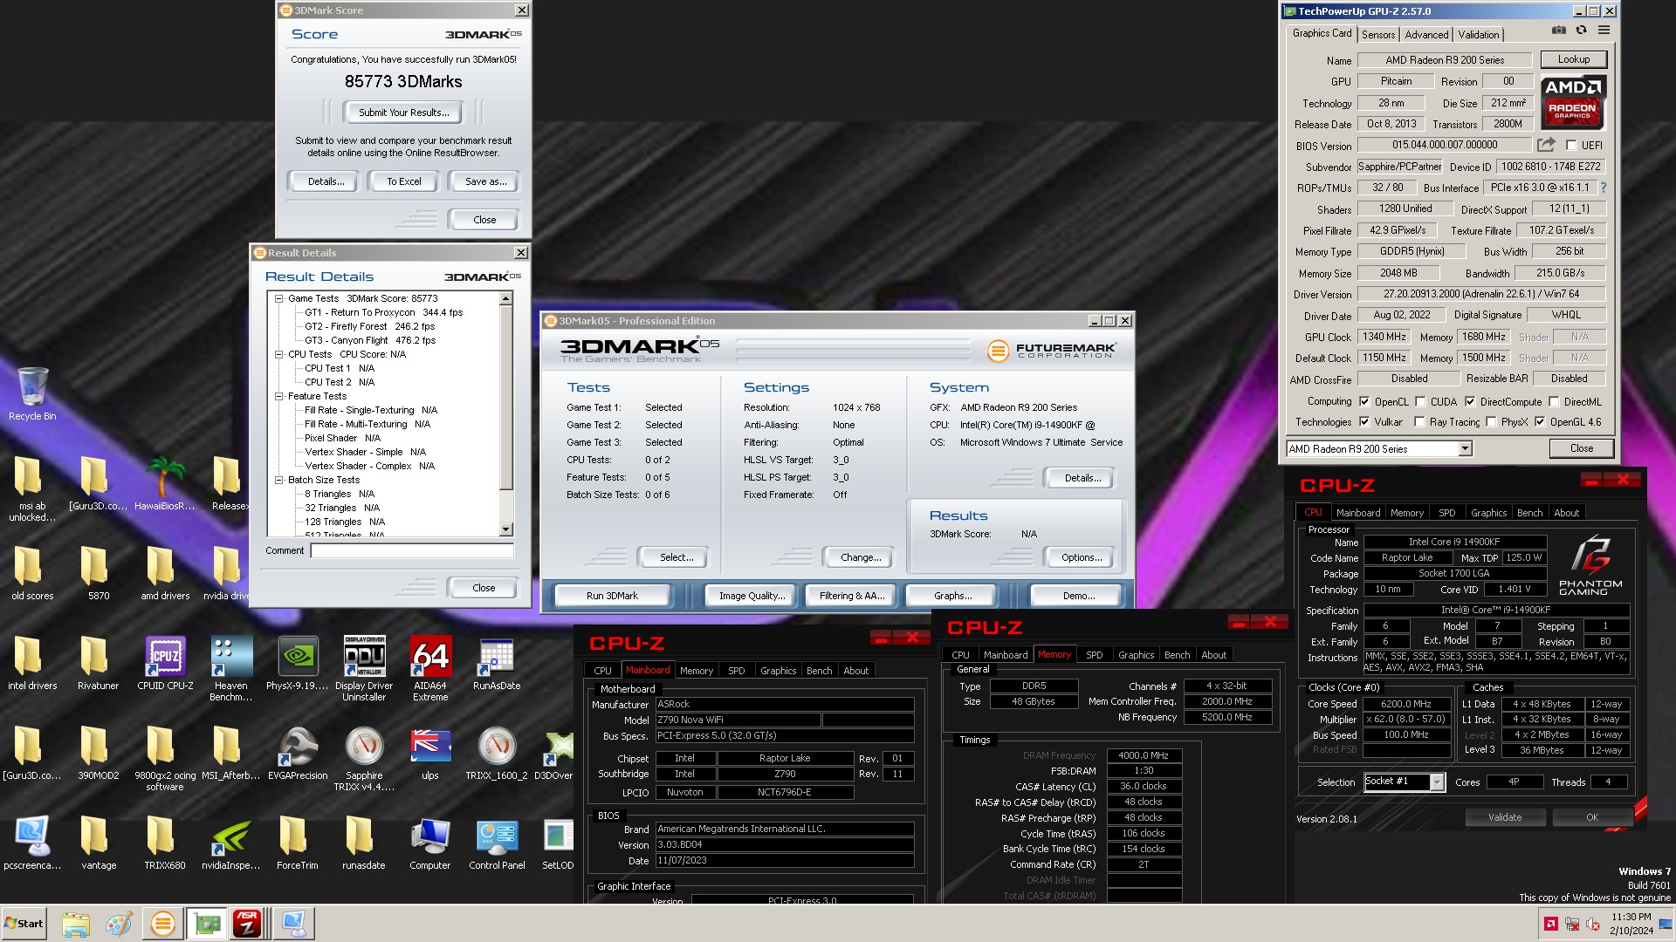The height and width of the screenshot is (942, 1676).
Task: Open Paint from taskbar quick launch
Action: coord(119,923)
